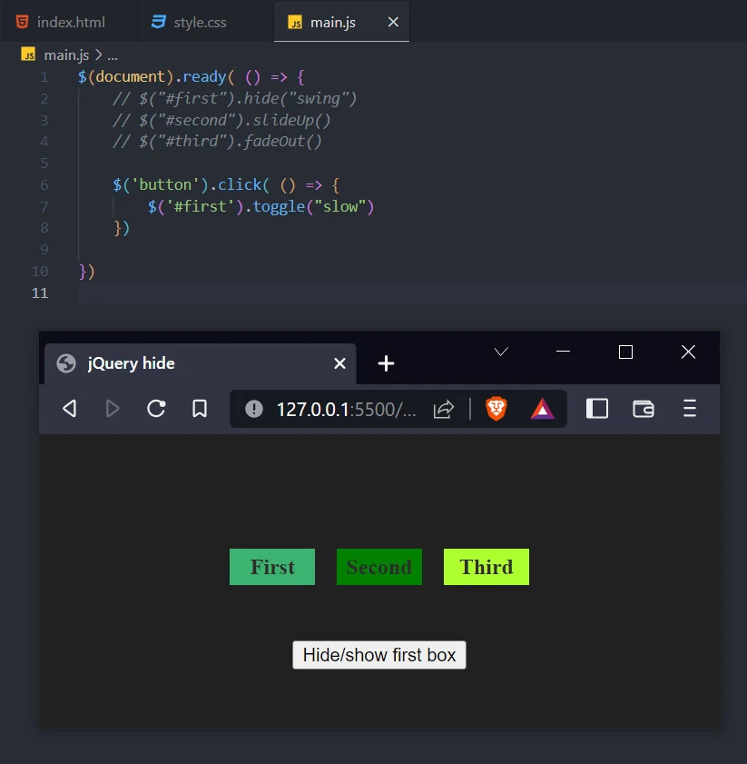Open Brave Rewards triangle icon
747x764 pixels.
[x=542, y=408]
